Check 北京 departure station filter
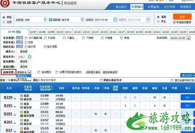 (x=26, y=43)
